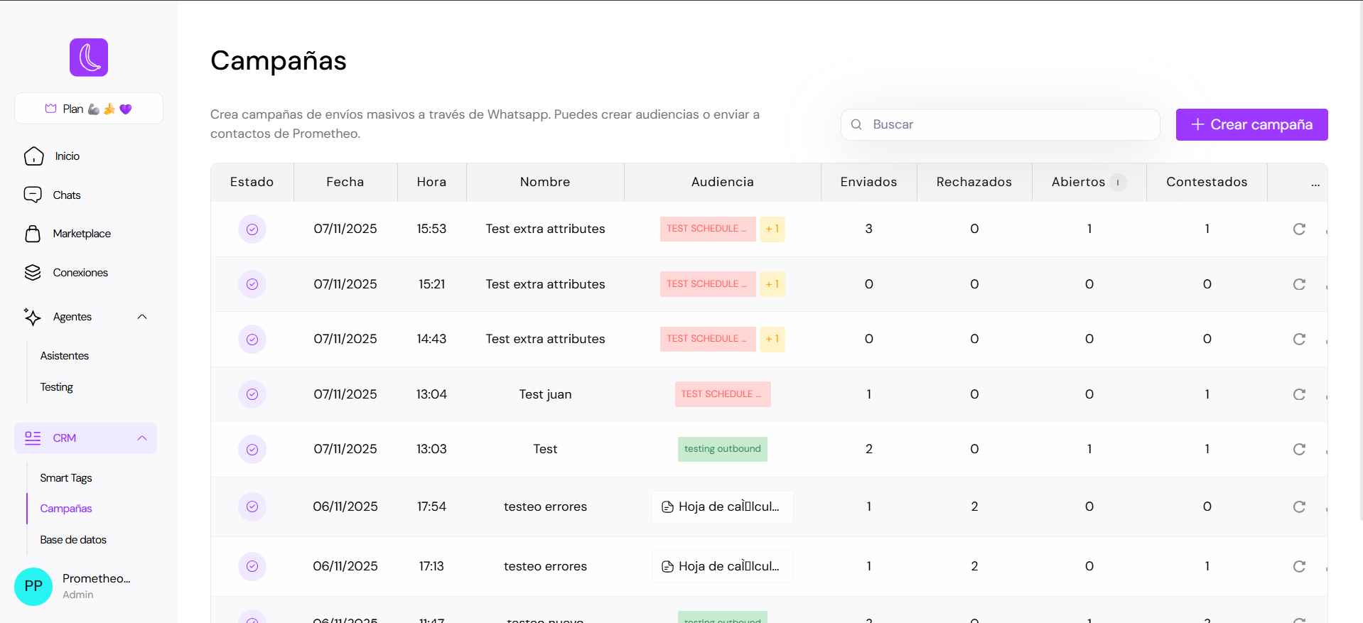Open Smart Tags submenu item
Image resolution: width=1363 pixels, height=623 pixels.
66,478
